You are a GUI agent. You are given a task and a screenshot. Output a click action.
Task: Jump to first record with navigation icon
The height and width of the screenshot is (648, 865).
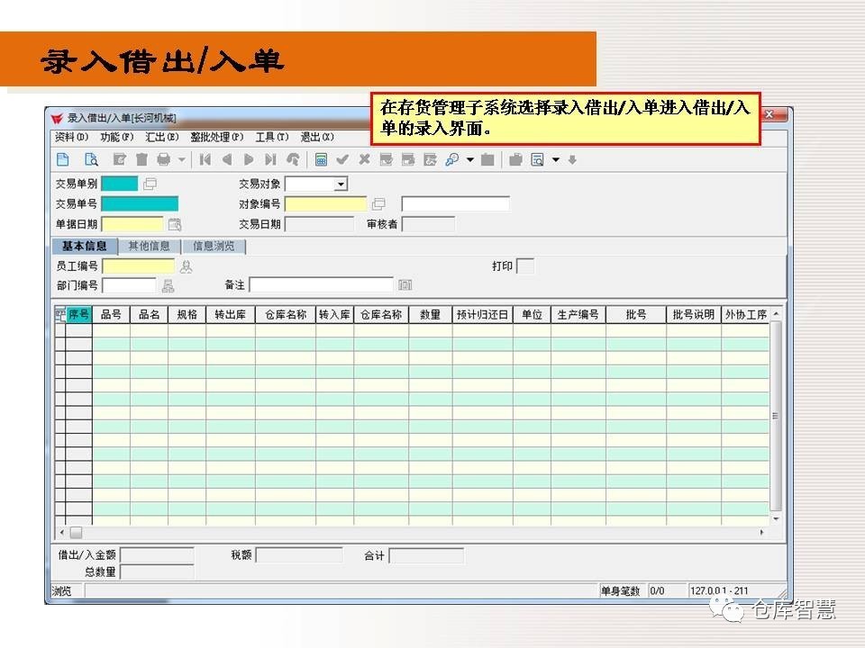205,159
